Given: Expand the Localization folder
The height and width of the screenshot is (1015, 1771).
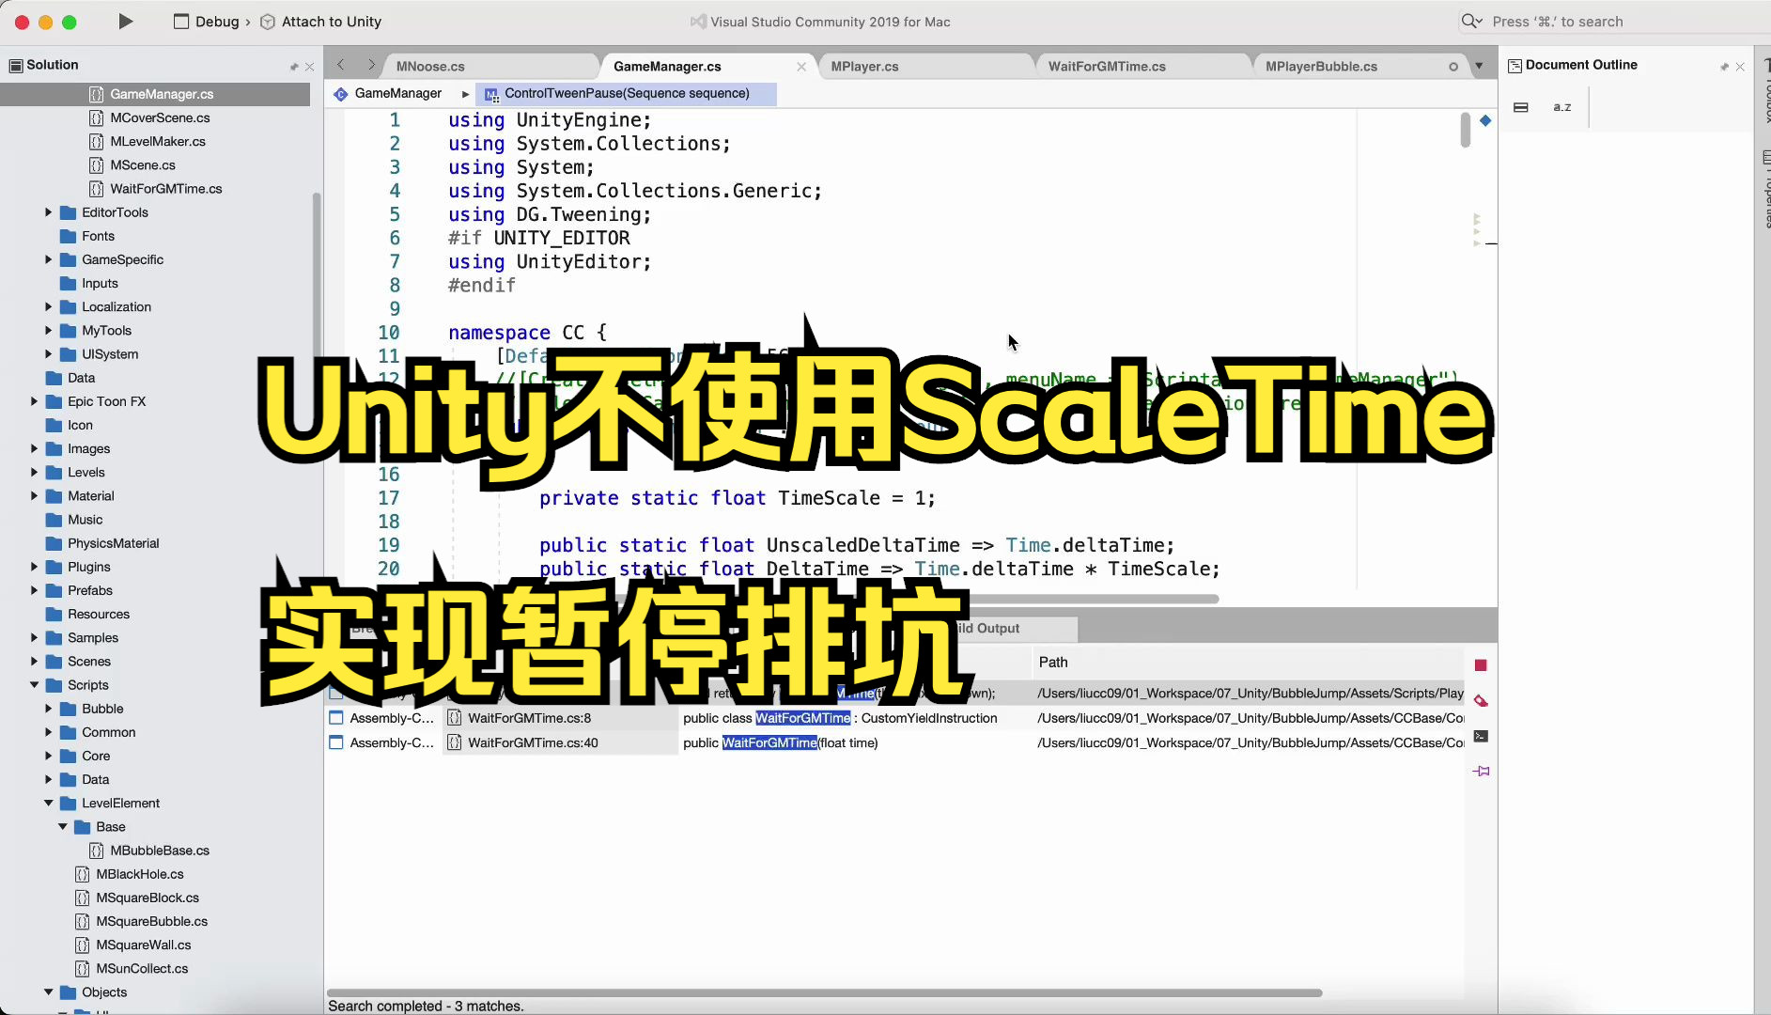Looking at the screenshot, I should (x=48, y=306).
